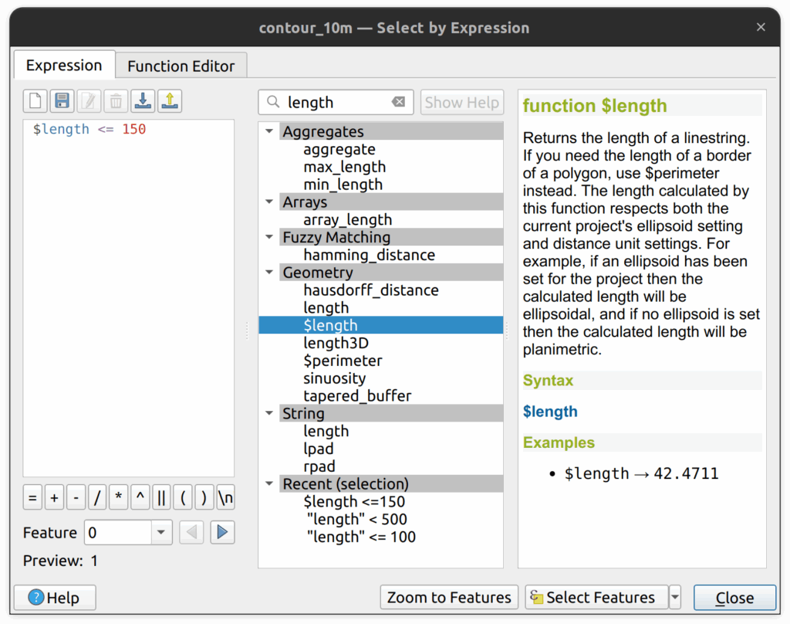
Task: Click the trash icon to remove stored expression
Action: [x=116, y=101]
